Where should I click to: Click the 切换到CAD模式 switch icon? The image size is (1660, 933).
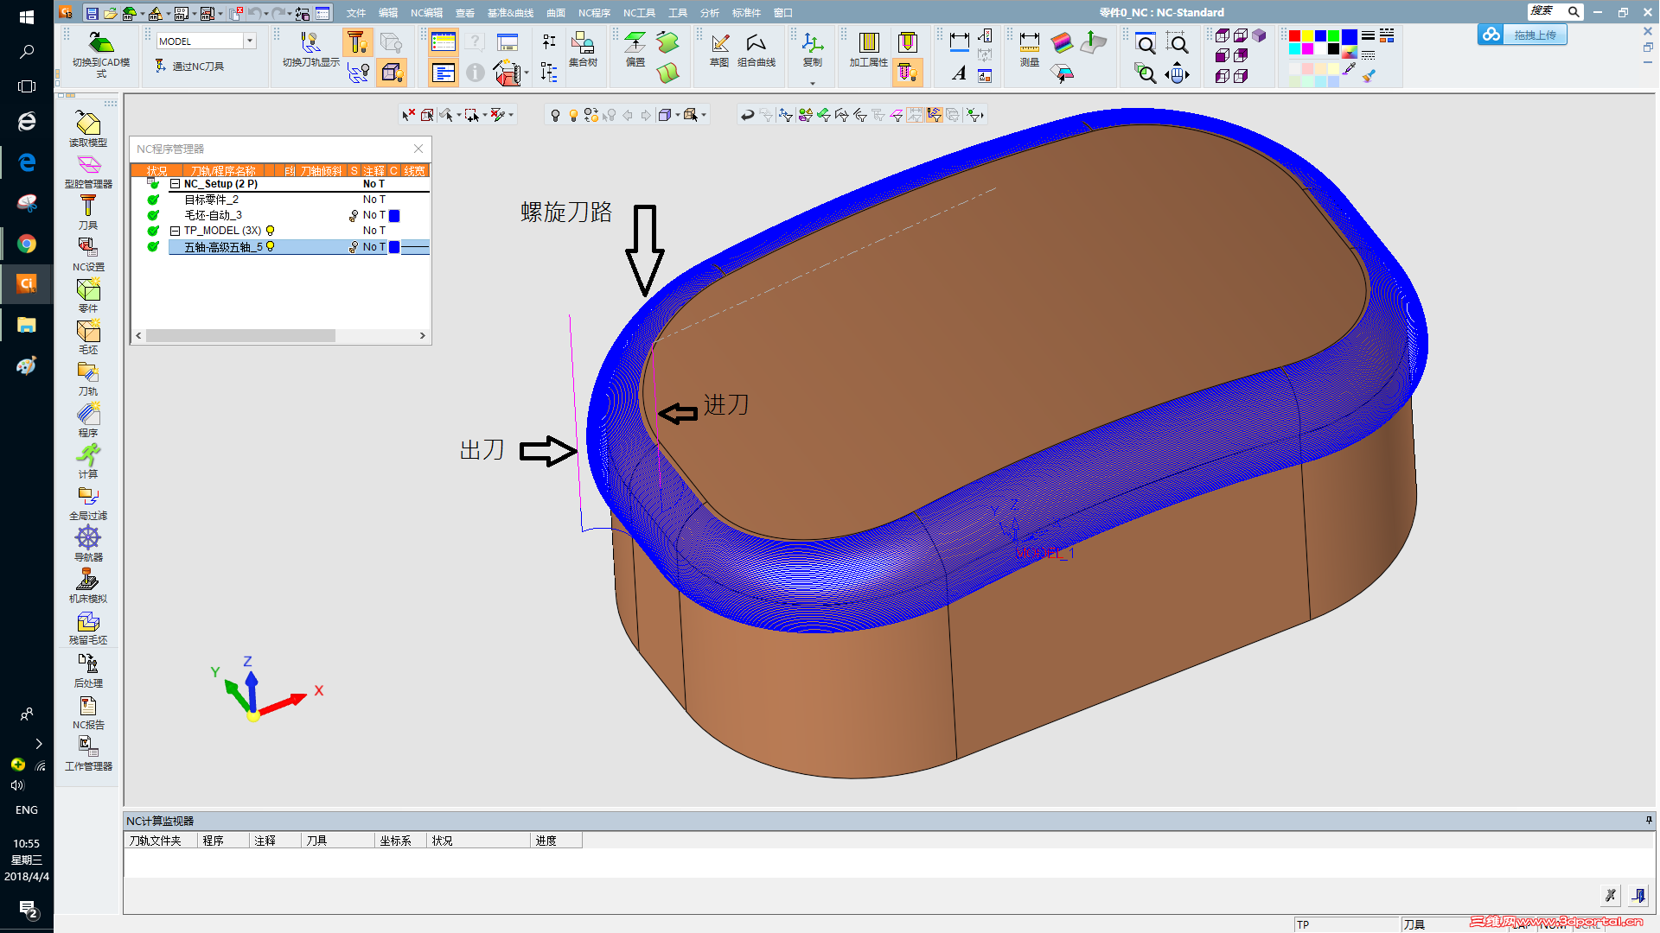pos(101,43)
